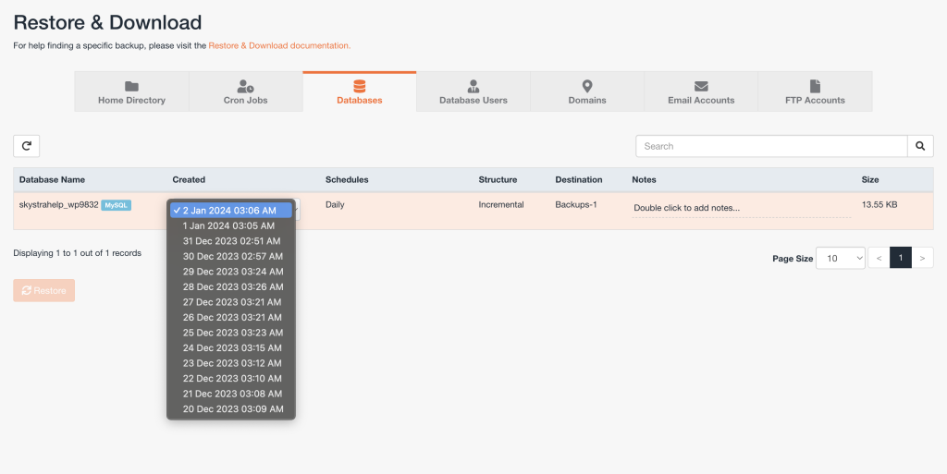Select the 31 Dec 2023 02:51 AM backup

click(232, 241)
